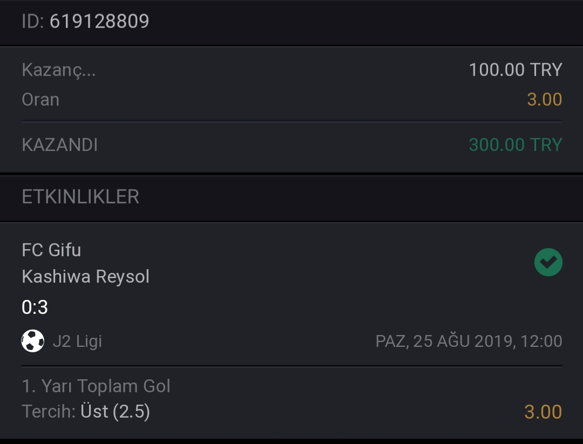Click the 100.00 TRY stake amount
Viewport: 583px width, 444px height.
tap(516, 70)
